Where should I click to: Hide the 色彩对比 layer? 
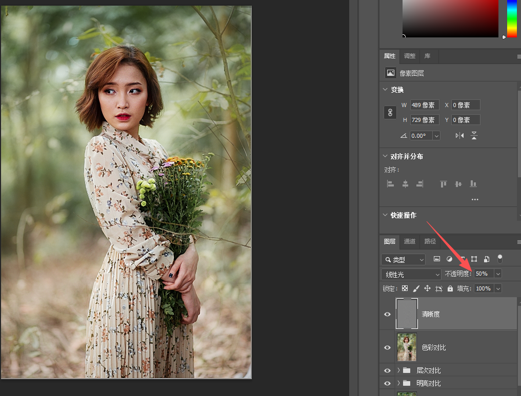(x=388, y=347)
